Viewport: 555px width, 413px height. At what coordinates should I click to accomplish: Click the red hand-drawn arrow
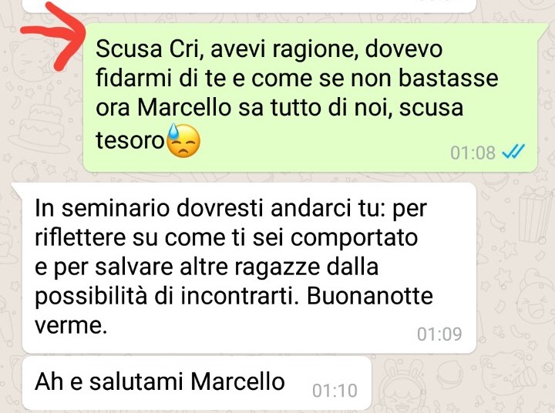coord(54,35)
